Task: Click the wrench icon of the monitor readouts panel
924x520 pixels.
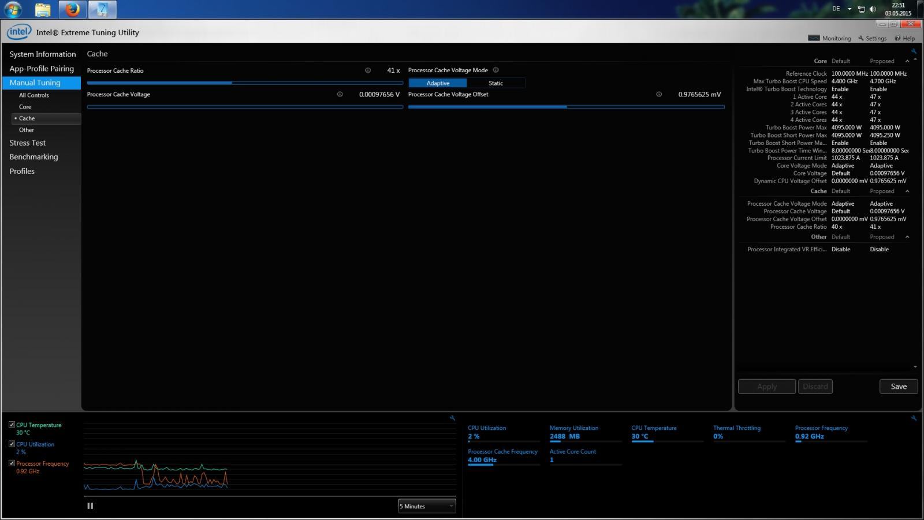Action: coord(914,418)
